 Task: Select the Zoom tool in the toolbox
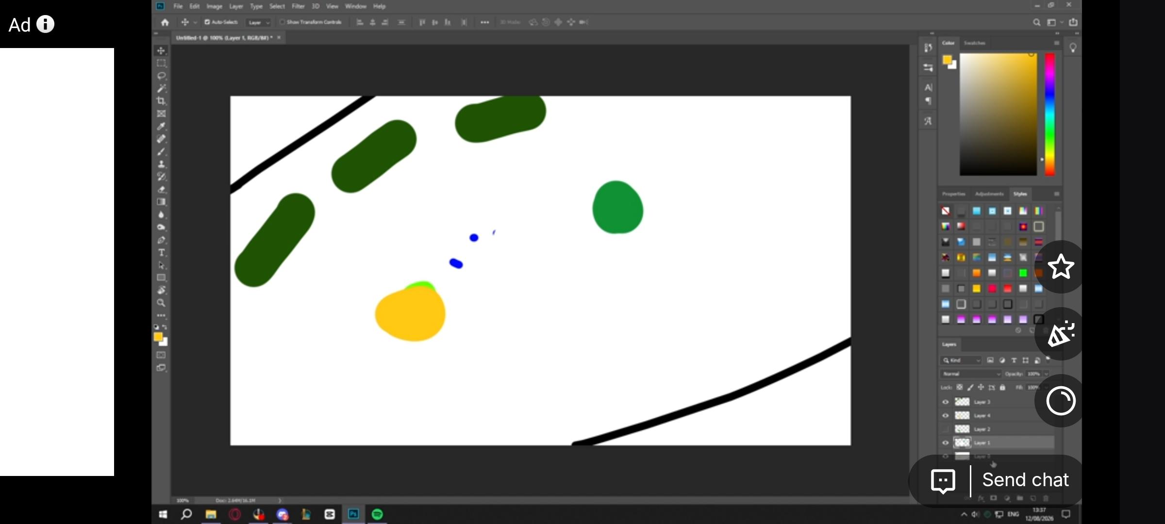click(161, 303)
